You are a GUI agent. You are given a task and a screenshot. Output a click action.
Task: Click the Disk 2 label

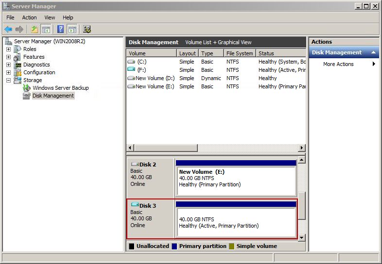(148, 165)
